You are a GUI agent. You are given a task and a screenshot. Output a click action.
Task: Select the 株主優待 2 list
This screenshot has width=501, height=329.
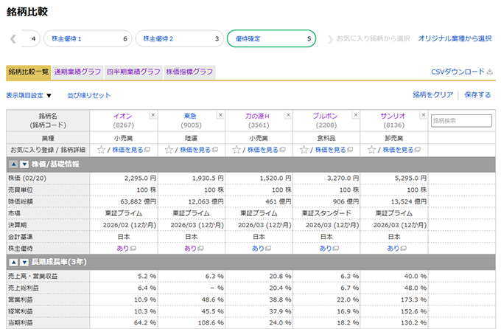pos(180,38)
